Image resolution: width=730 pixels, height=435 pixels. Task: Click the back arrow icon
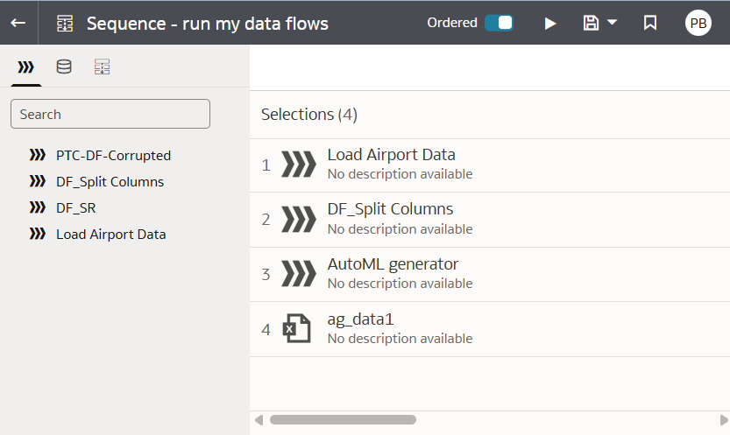[18, 23]
